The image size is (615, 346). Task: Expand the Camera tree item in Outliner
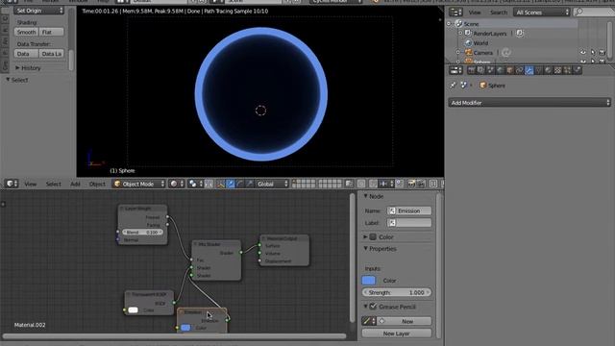458,52
